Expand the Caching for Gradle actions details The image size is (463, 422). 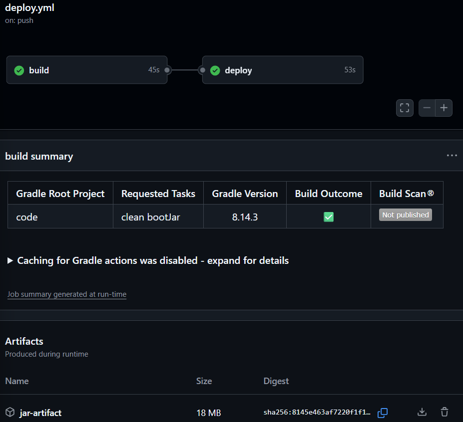pos(148,260)
